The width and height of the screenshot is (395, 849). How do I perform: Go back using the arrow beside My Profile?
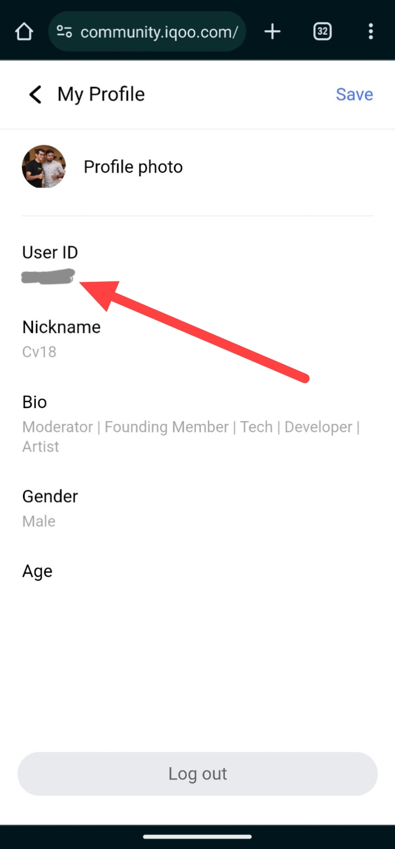pyautogui.click(x=35, y=94)
